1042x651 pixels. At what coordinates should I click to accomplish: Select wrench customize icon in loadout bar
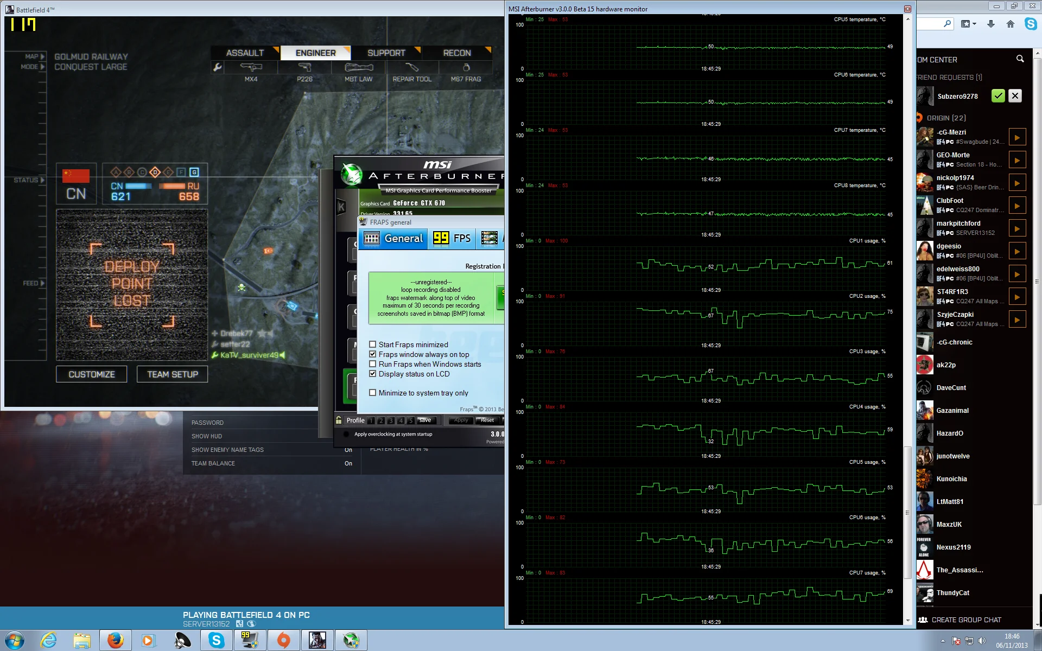(217, 67)
